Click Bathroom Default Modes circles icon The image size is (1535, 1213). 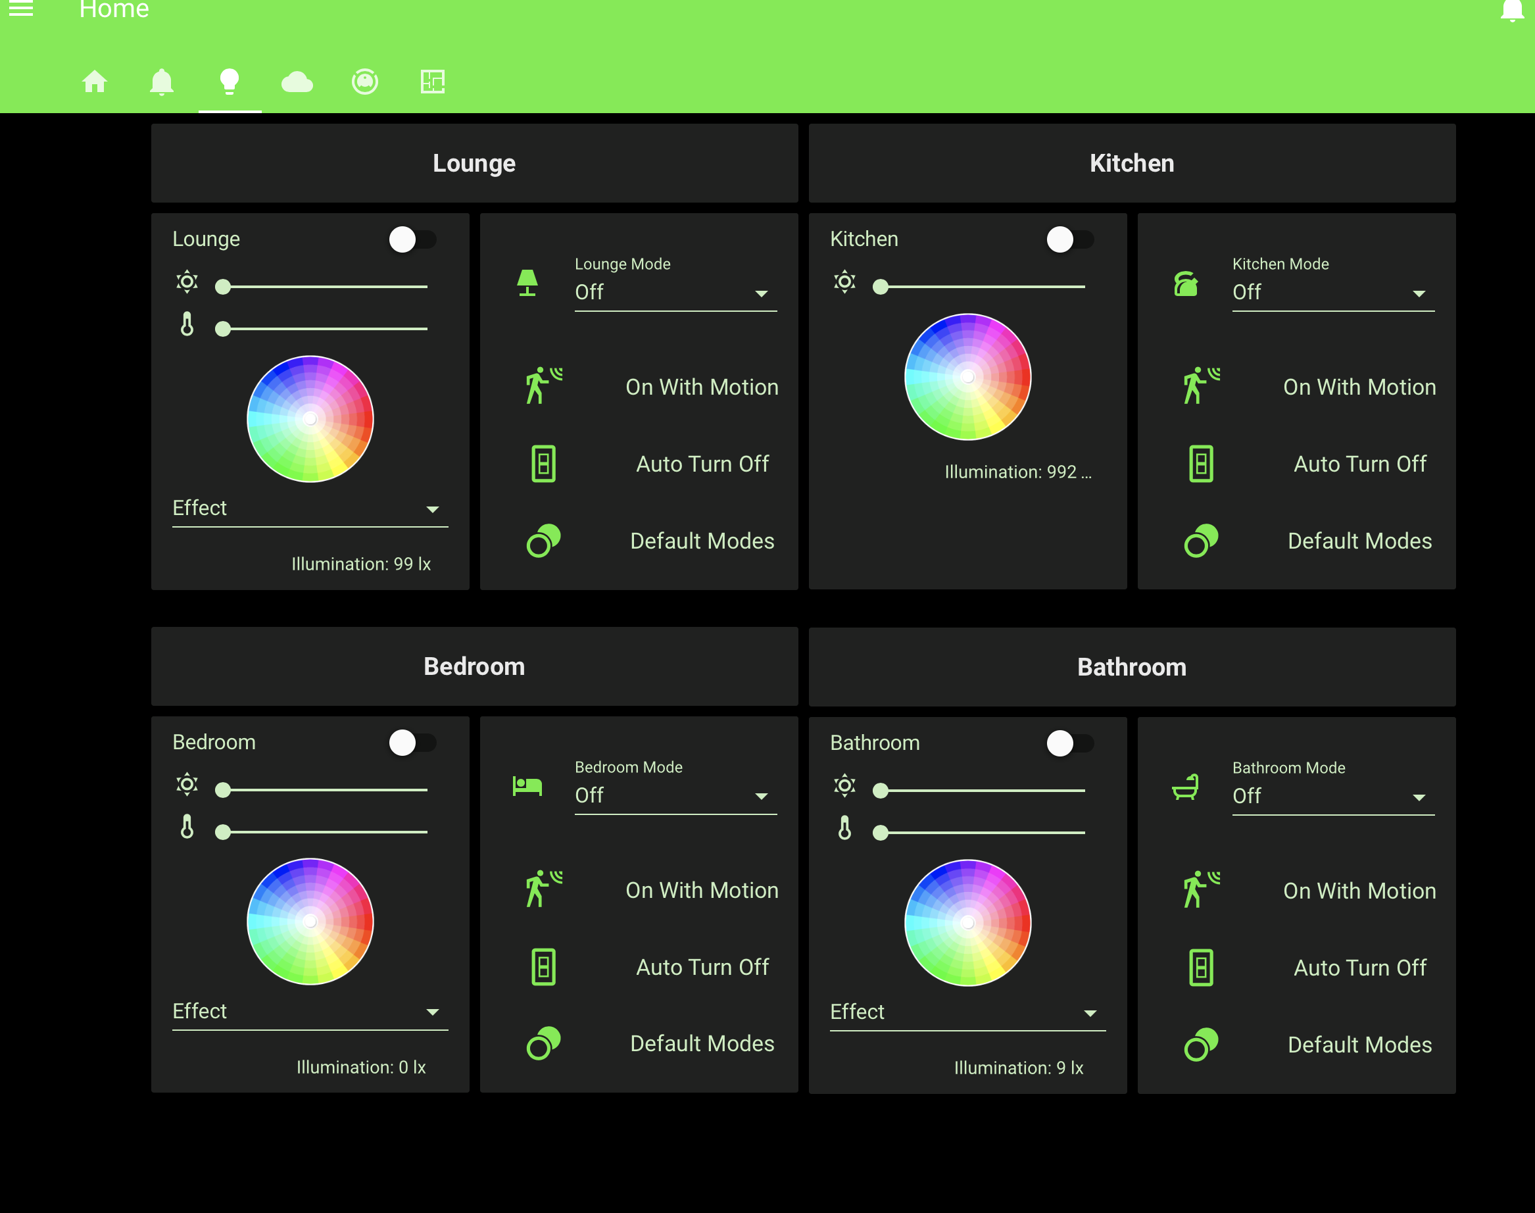point(1202,1045)
